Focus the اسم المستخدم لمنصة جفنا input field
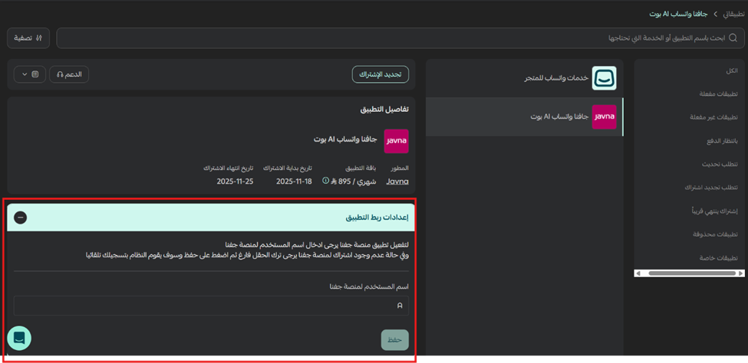The height and width of the screenshot is (363, 748). (211, 306)
